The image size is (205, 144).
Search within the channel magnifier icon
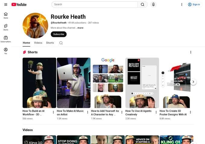(x=61, y=43)
